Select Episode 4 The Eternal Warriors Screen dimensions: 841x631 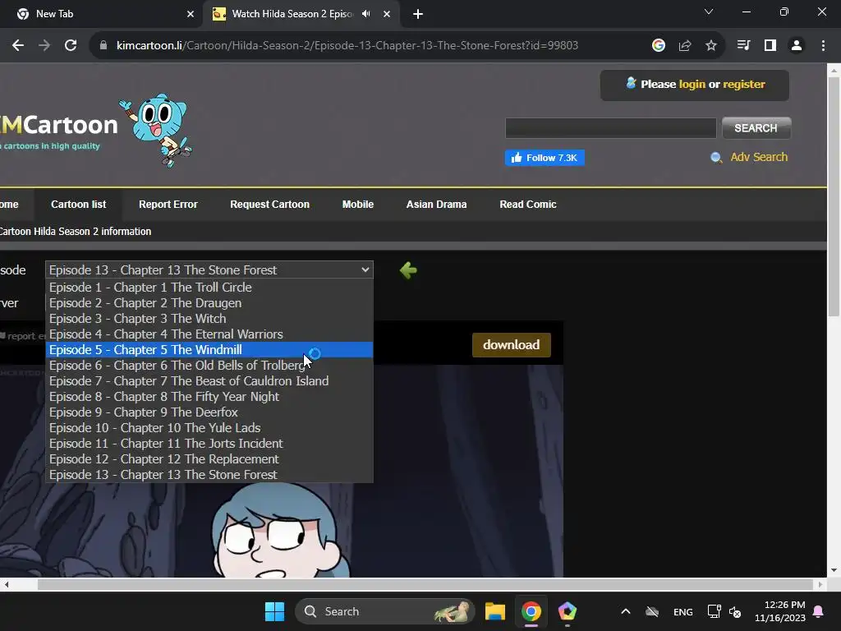(209, 334)
